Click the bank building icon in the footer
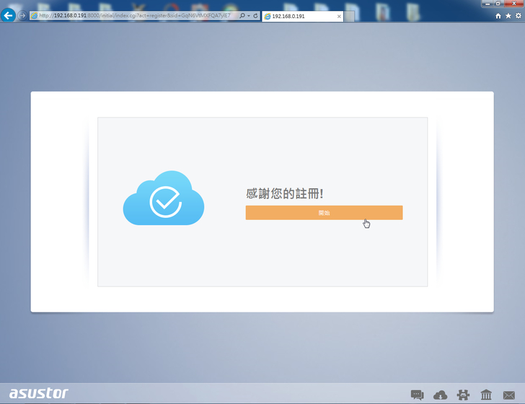The image size is (525, 404). [x=486, y=395]
